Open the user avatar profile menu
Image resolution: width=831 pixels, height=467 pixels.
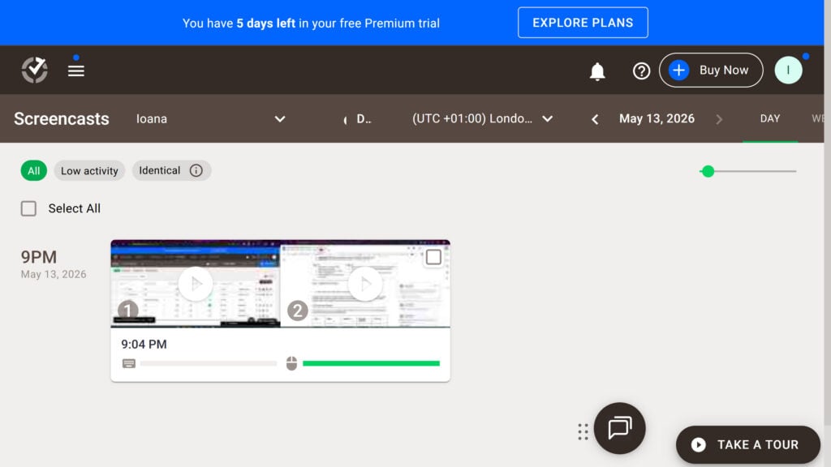coord(788,70)
